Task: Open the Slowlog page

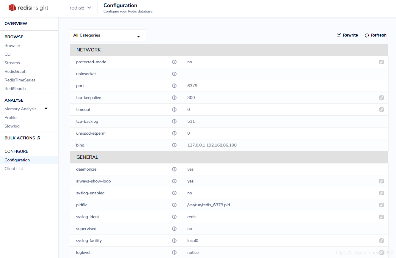Action: coord(12,126)
